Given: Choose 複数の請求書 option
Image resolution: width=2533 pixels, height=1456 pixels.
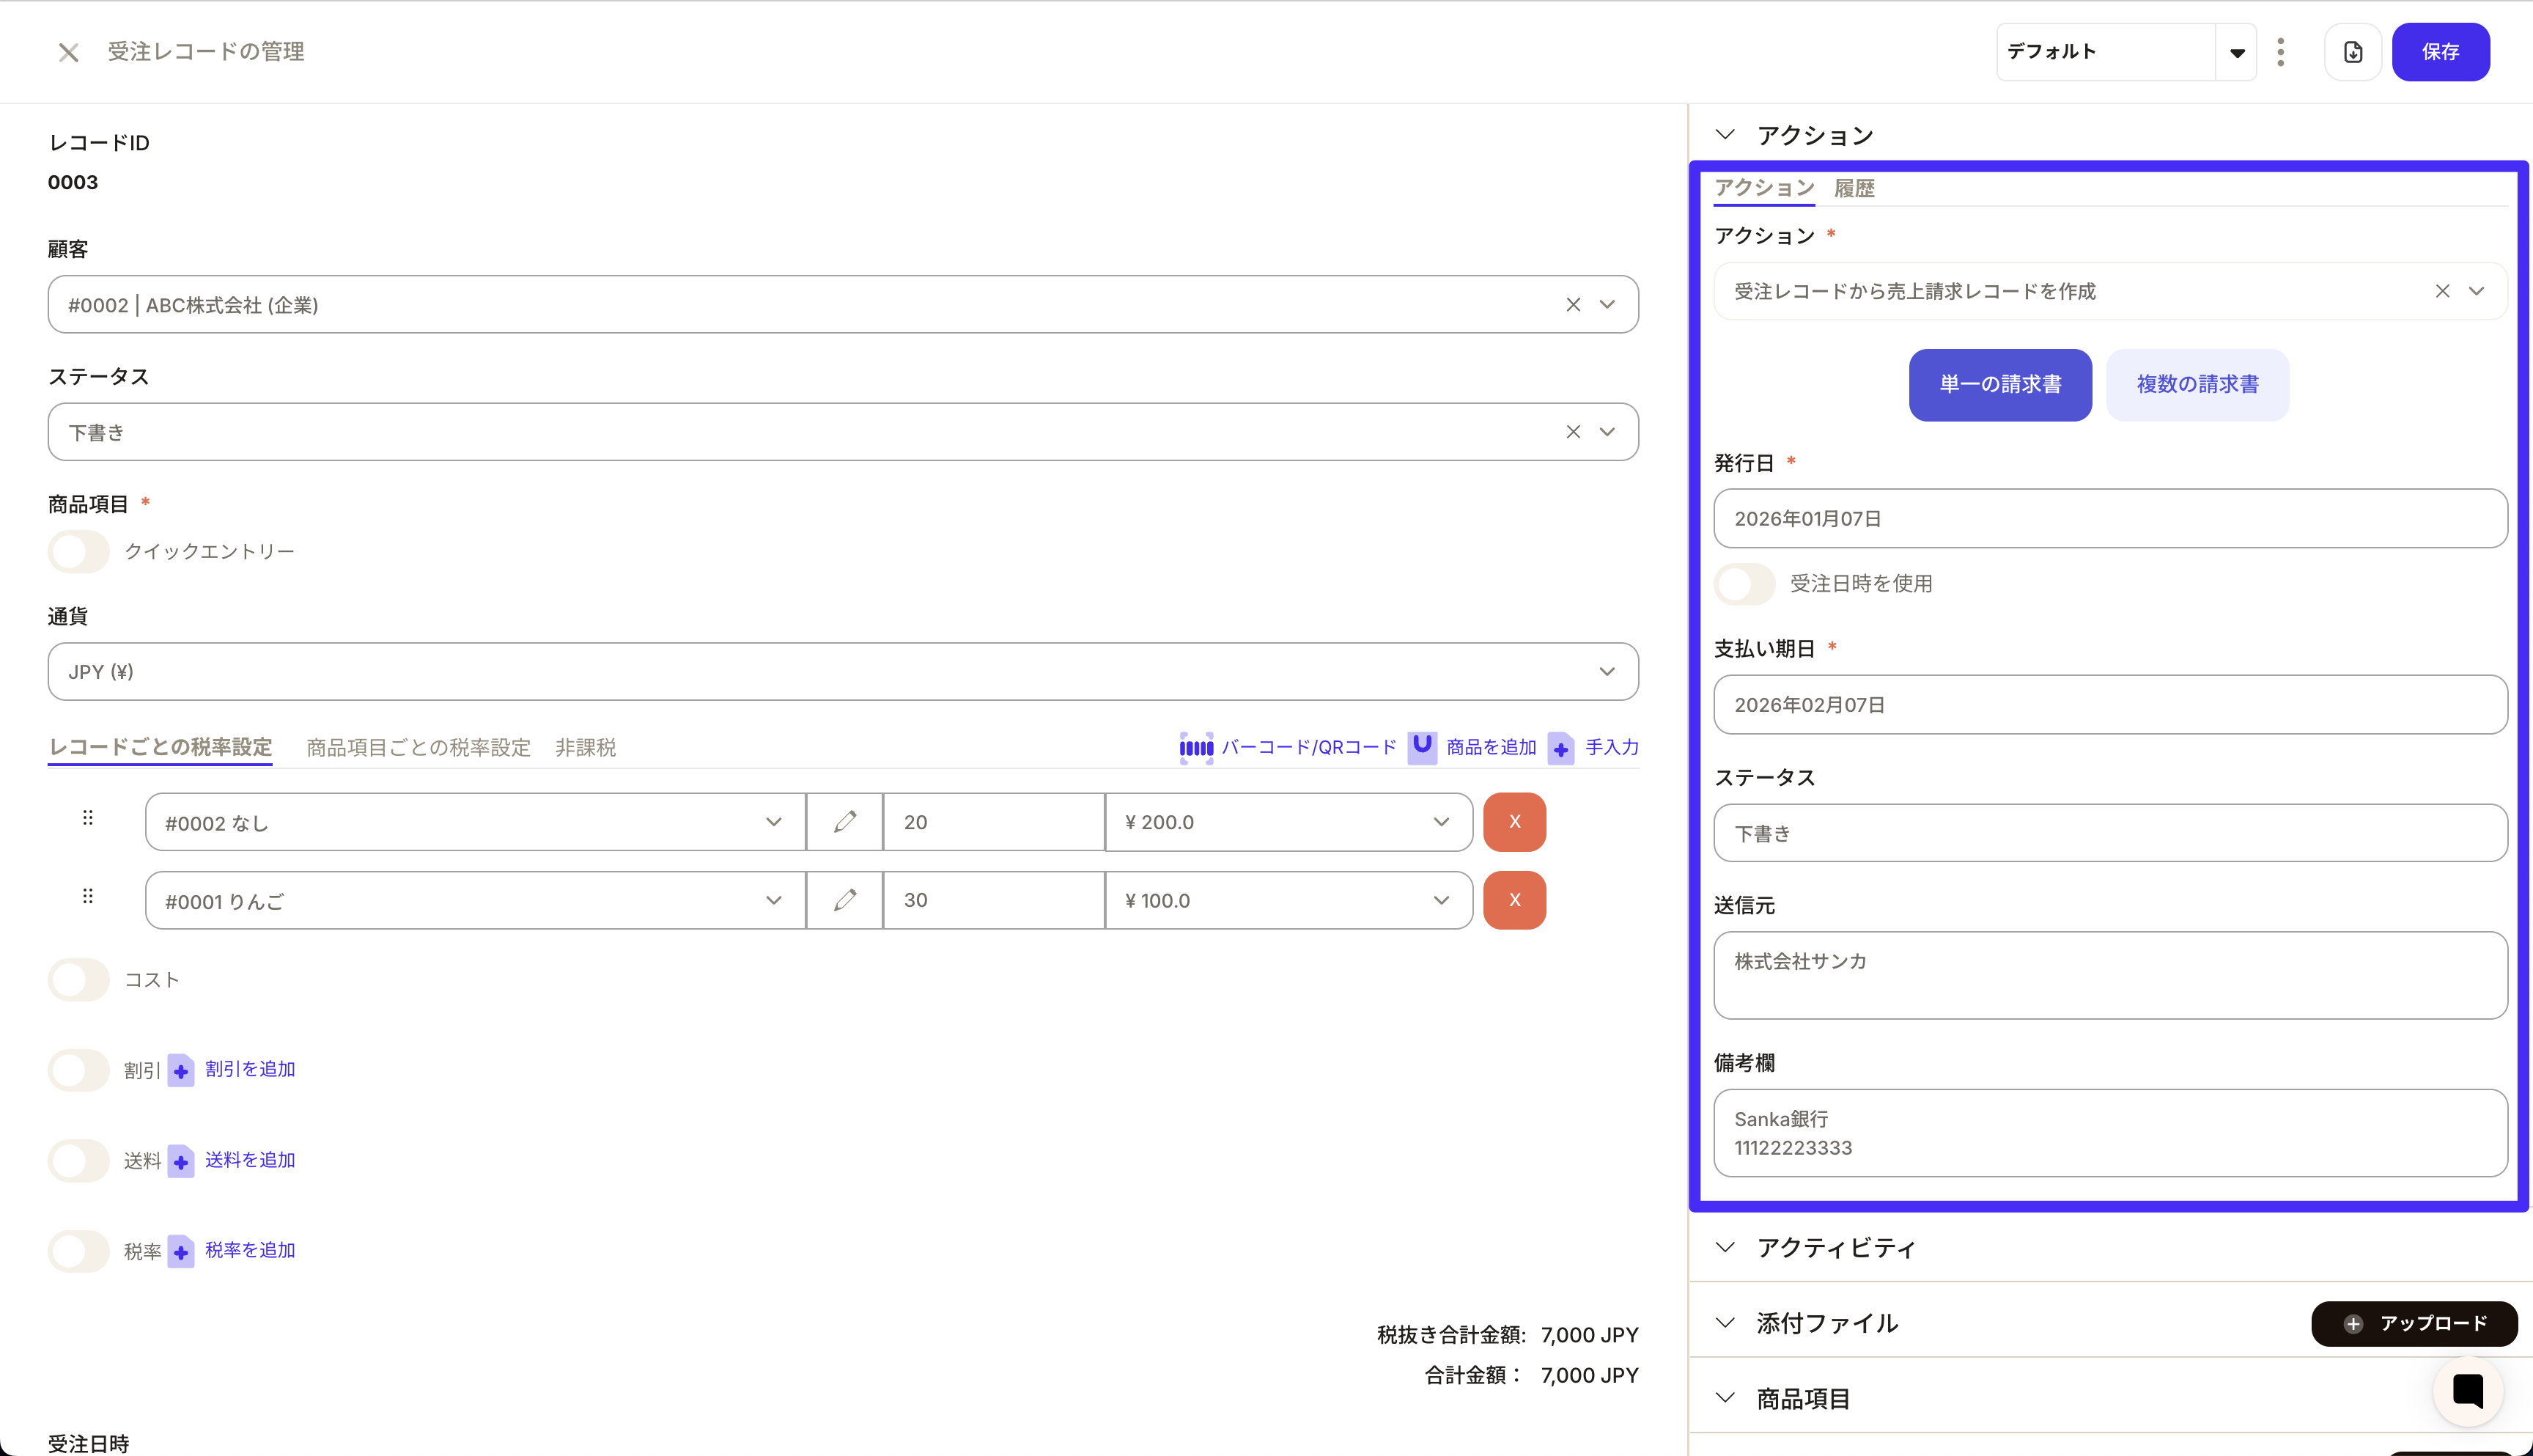Looking at the screenshot, I should (2197, 385).
